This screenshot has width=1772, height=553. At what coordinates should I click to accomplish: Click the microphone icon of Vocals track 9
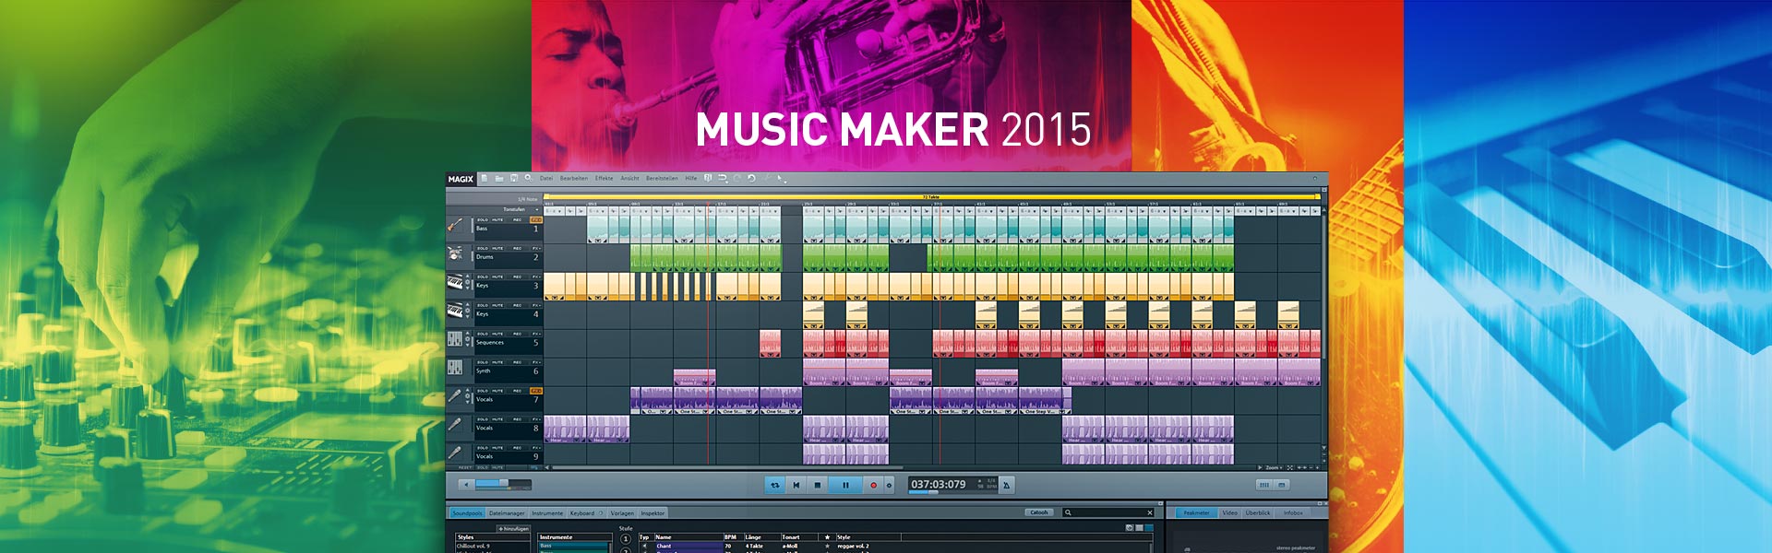point(455,453)
